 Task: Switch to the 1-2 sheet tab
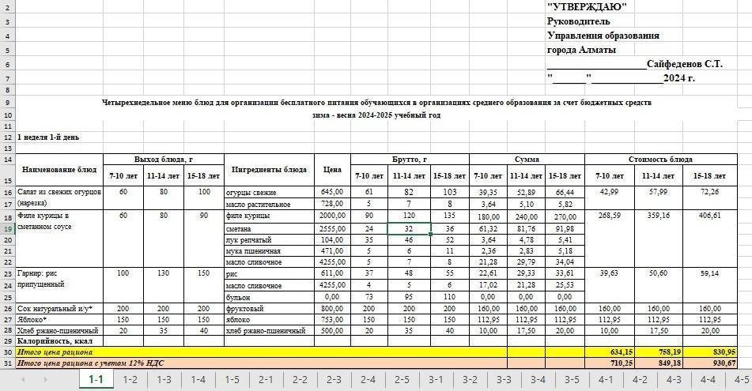(x=130, y=380)
